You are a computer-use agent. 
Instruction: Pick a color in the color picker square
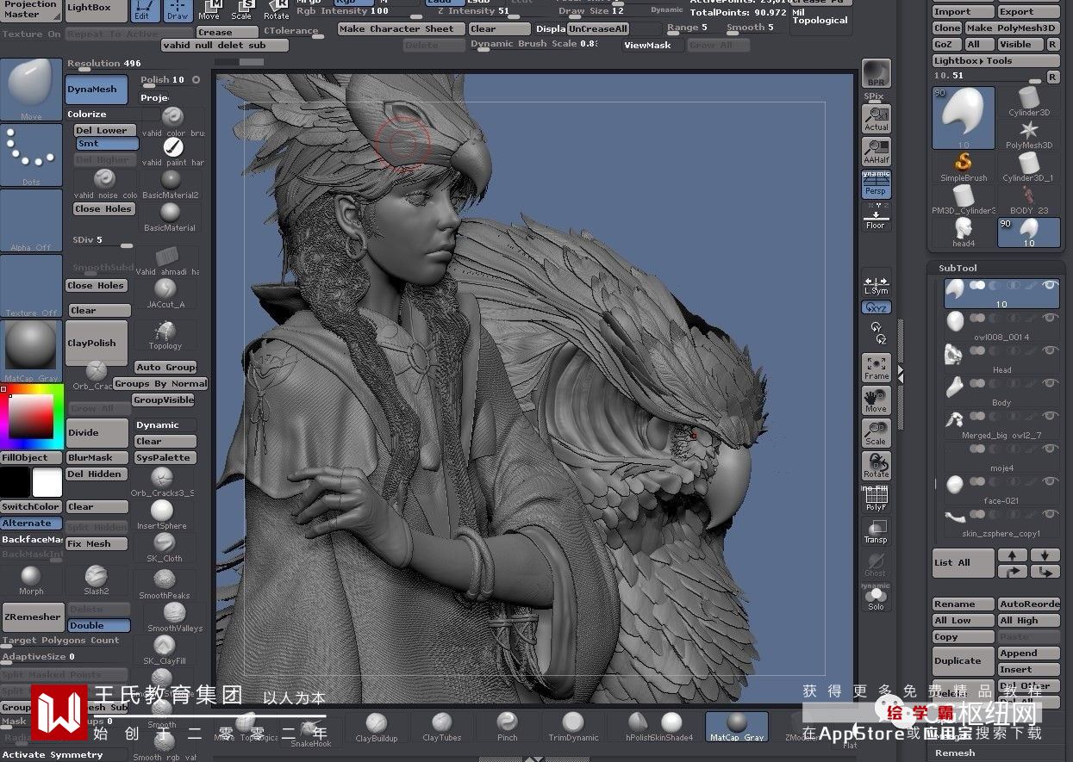(x=32, y=416)
